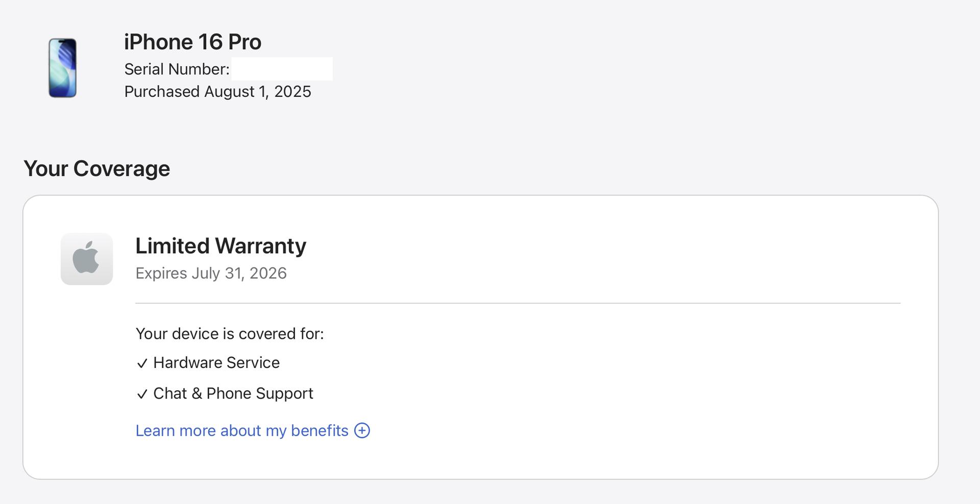Click the iPhone 16 Pro device thumbnail
980x504 pixels.
[62, 68]
